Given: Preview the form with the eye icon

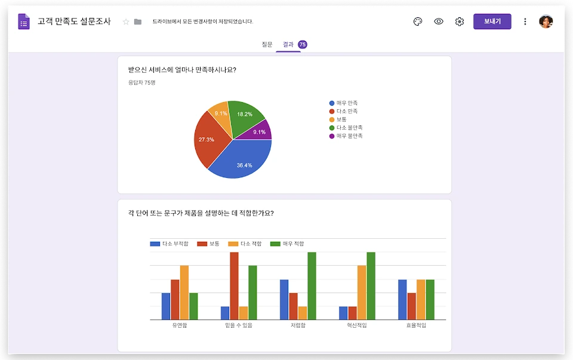Looking at the screenshot, I should 439,21.
